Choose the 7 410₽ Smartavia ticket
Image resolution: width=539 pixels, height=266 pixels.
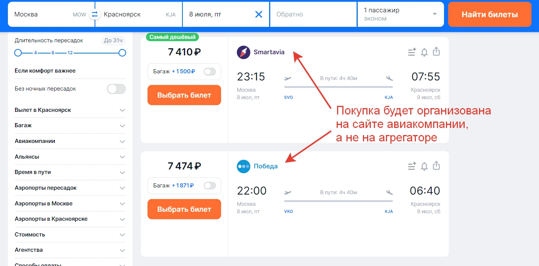click(x=184, y=95)
